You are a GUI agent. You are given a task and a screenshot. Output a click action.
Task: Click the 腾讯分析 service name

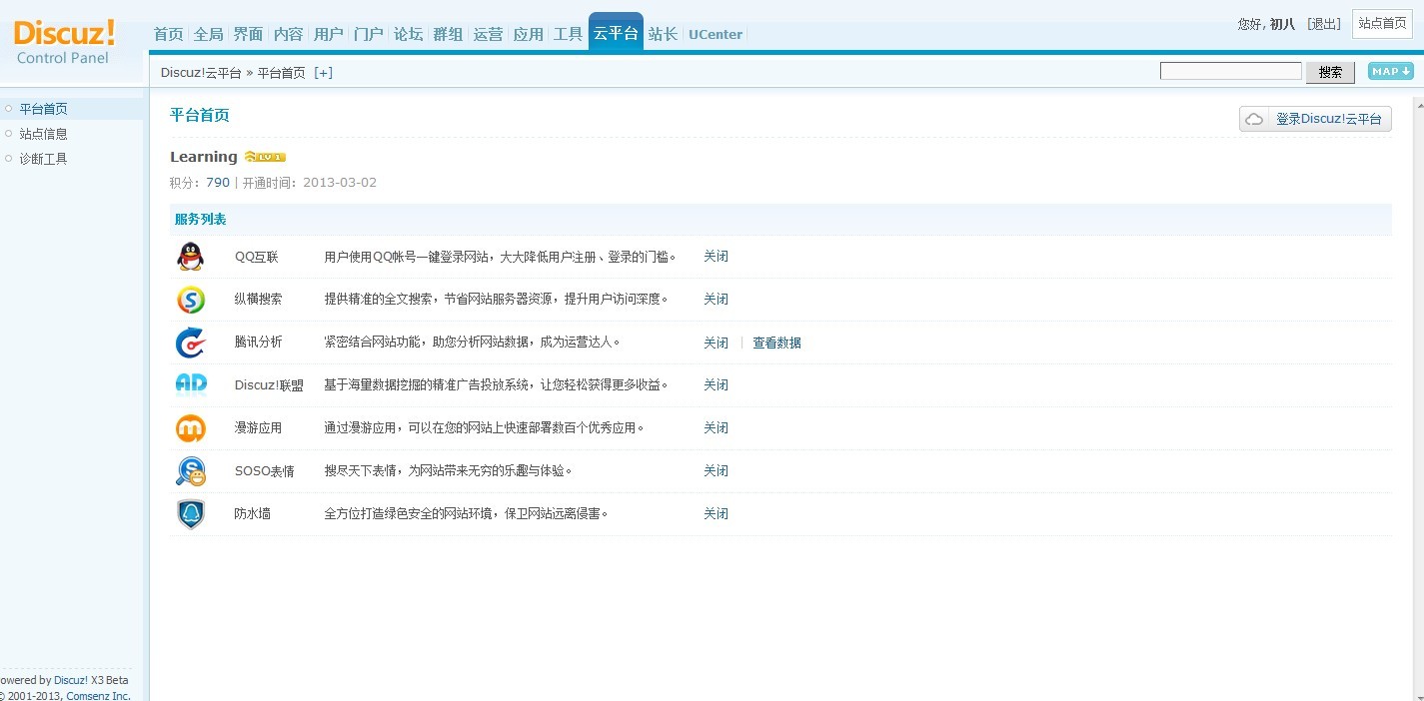(x=259, y=343)
